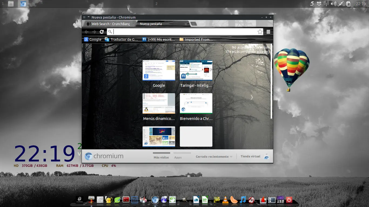Click the Chromium icon in the dock
Screen dimensions: 369x207
(155, 200)
